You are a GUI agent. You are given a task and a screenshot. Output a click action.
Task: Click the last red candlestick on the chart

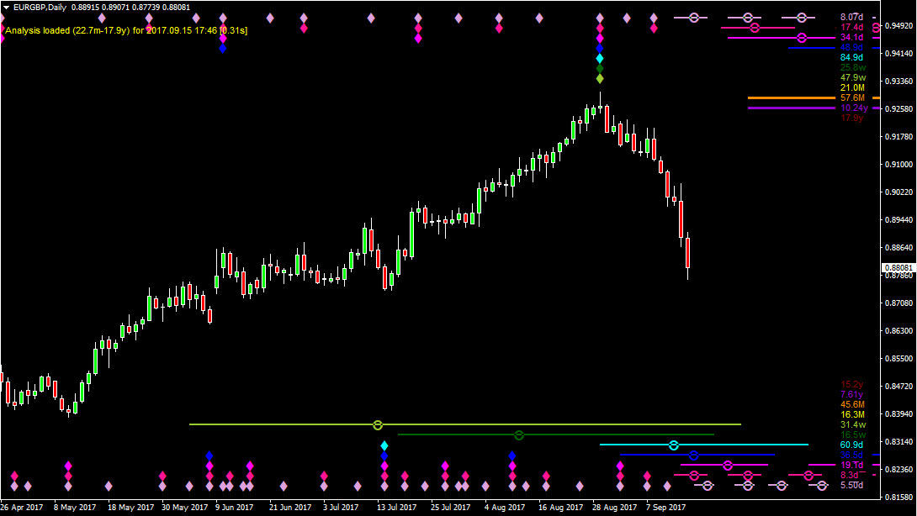click(x=687, y=252)
